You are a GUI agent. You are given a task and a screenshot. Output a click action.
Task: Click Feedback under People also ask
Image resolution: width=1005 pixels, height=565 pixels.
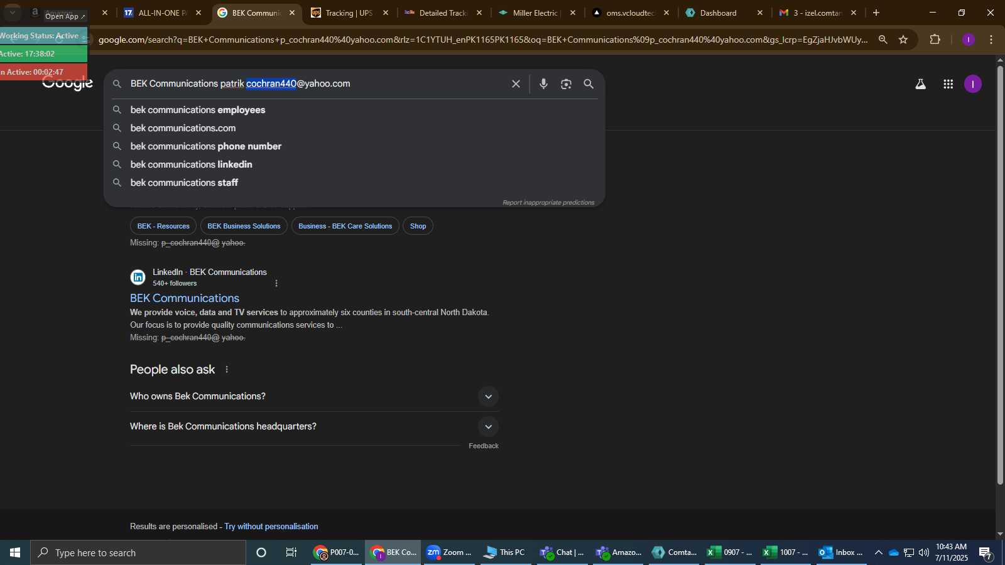(484, 446)
